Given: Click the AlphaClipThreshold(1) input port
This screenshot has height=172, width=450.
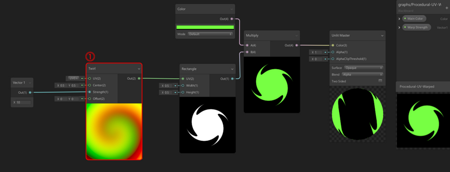Looking at the screenshot, I should coord(333,59).
